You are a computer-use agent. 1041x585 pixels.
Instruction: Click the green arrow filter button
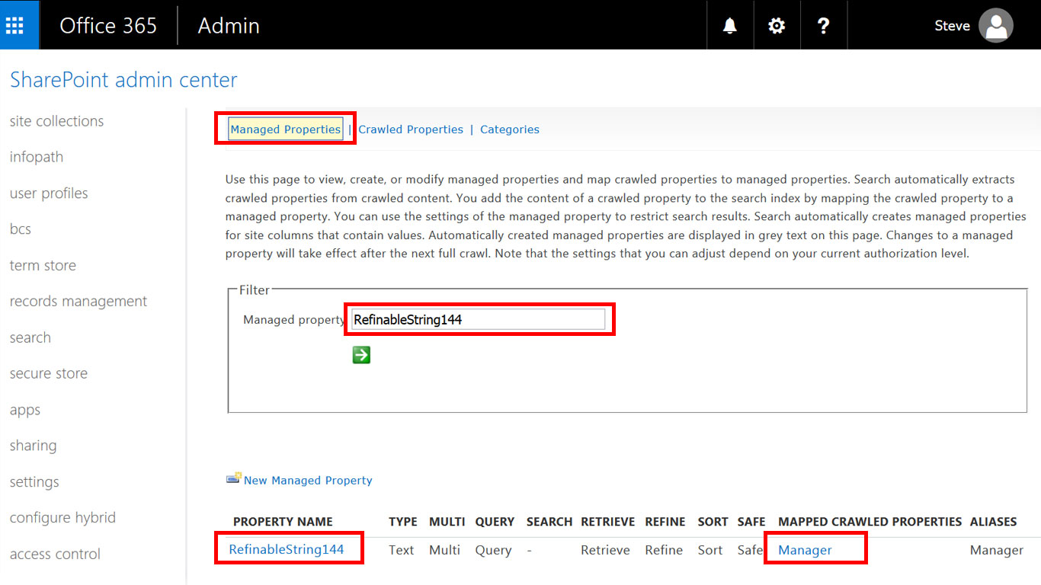tap(361, 355)
